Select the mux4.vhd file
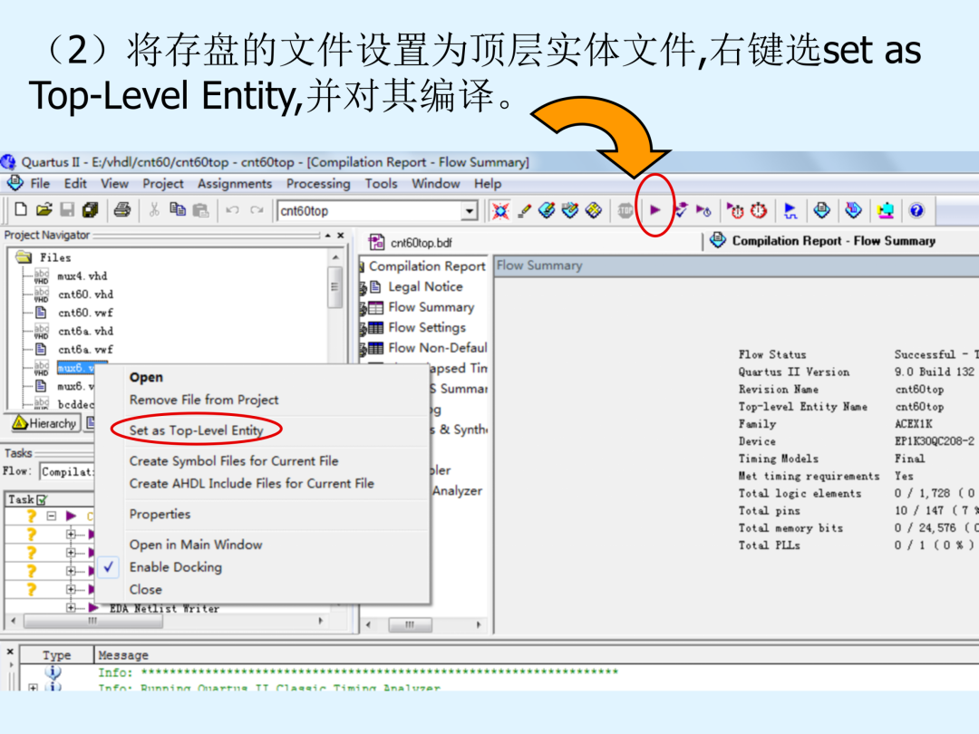Image resolution: width=979 pixels, height=734 pixels. pyautogui.click(x=82, y=275)
